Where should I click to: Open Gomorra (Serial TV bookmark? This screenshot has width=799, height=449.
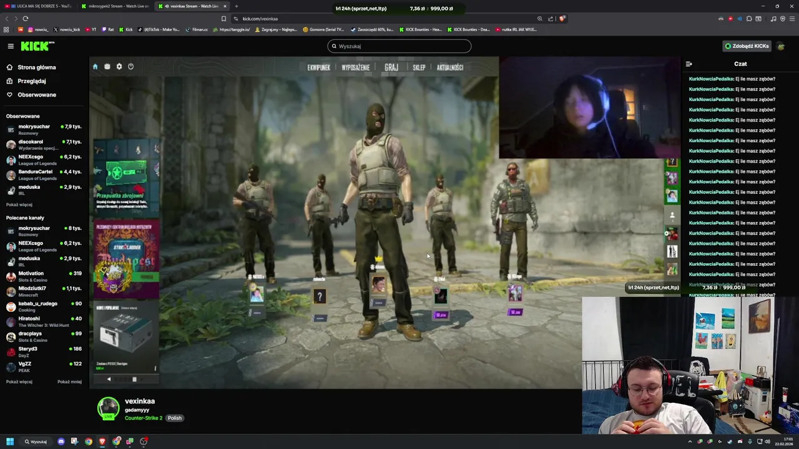click(x=324, y=29)
